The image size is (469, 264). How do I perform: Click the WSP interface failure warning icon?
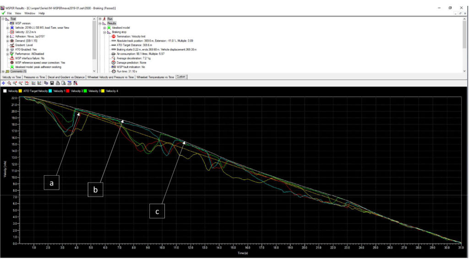coord(12,58)
